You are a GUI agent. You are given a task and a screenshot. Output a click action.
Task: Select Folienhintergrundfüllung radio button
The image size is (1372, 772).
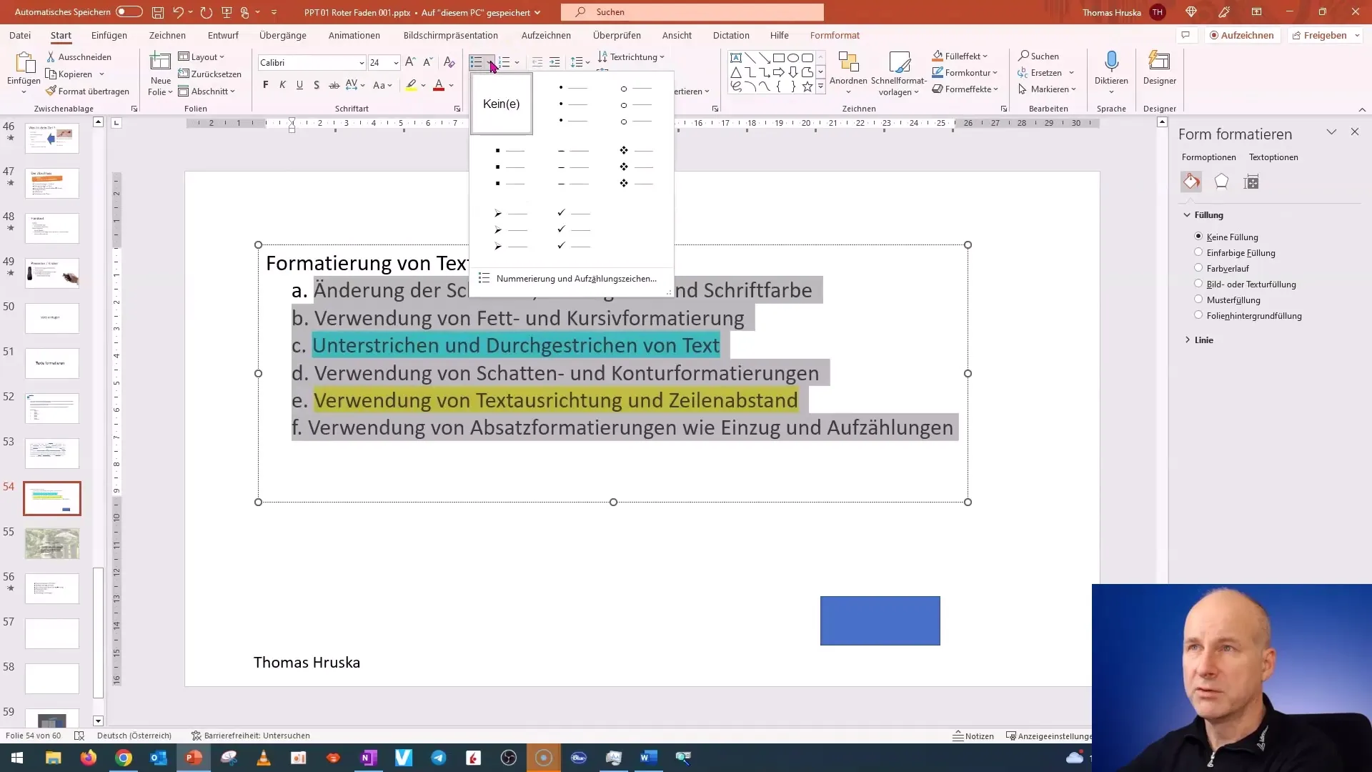1198,315
